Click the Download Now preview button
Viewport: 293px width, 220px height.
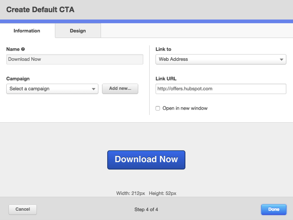(x=146, y=160)
